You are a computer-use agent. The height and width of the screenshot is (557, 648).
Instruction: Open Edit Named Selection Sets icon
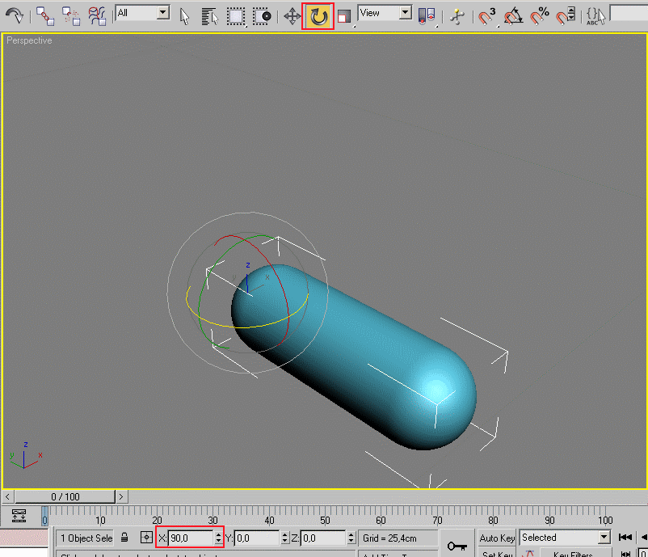(x=595, y=16)
